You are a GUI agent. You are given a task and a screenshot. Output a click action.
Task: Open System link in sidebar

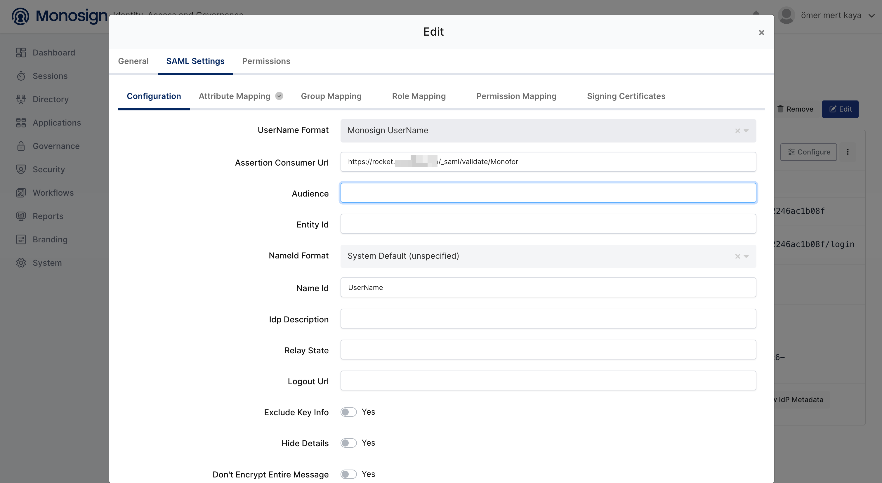(47, 263)
